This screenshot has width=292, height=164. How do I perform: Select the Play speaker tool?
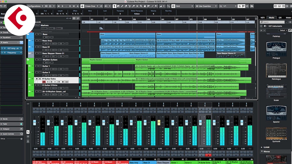coord(156,6)
